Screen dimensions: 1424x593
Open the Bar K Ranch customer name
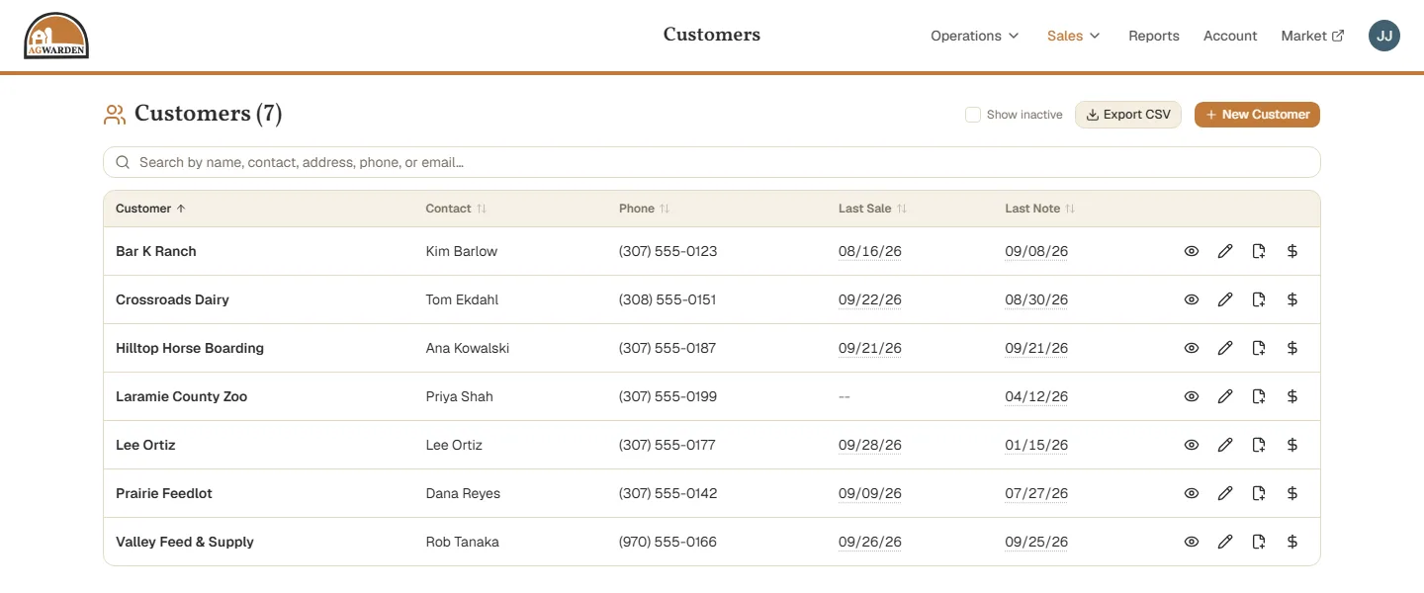click(156, 251)
